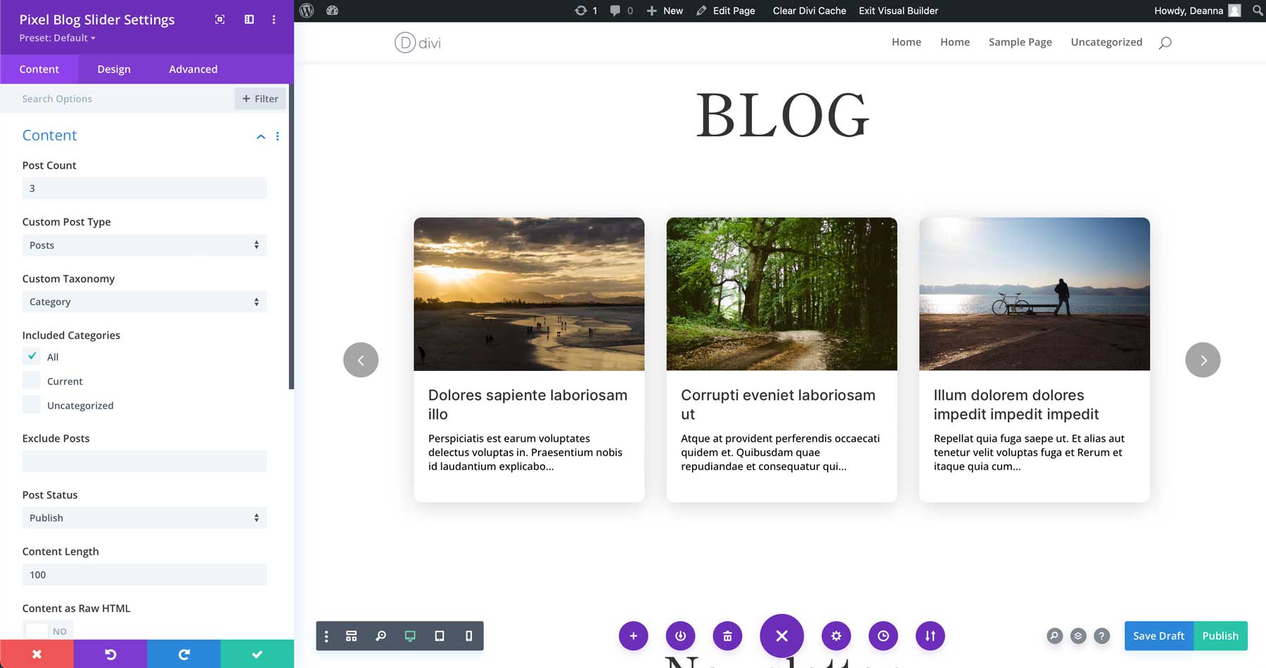Click inside the Exclude Posts field
Viewport: 1266px width, 668px height.
tap(143, 461)
